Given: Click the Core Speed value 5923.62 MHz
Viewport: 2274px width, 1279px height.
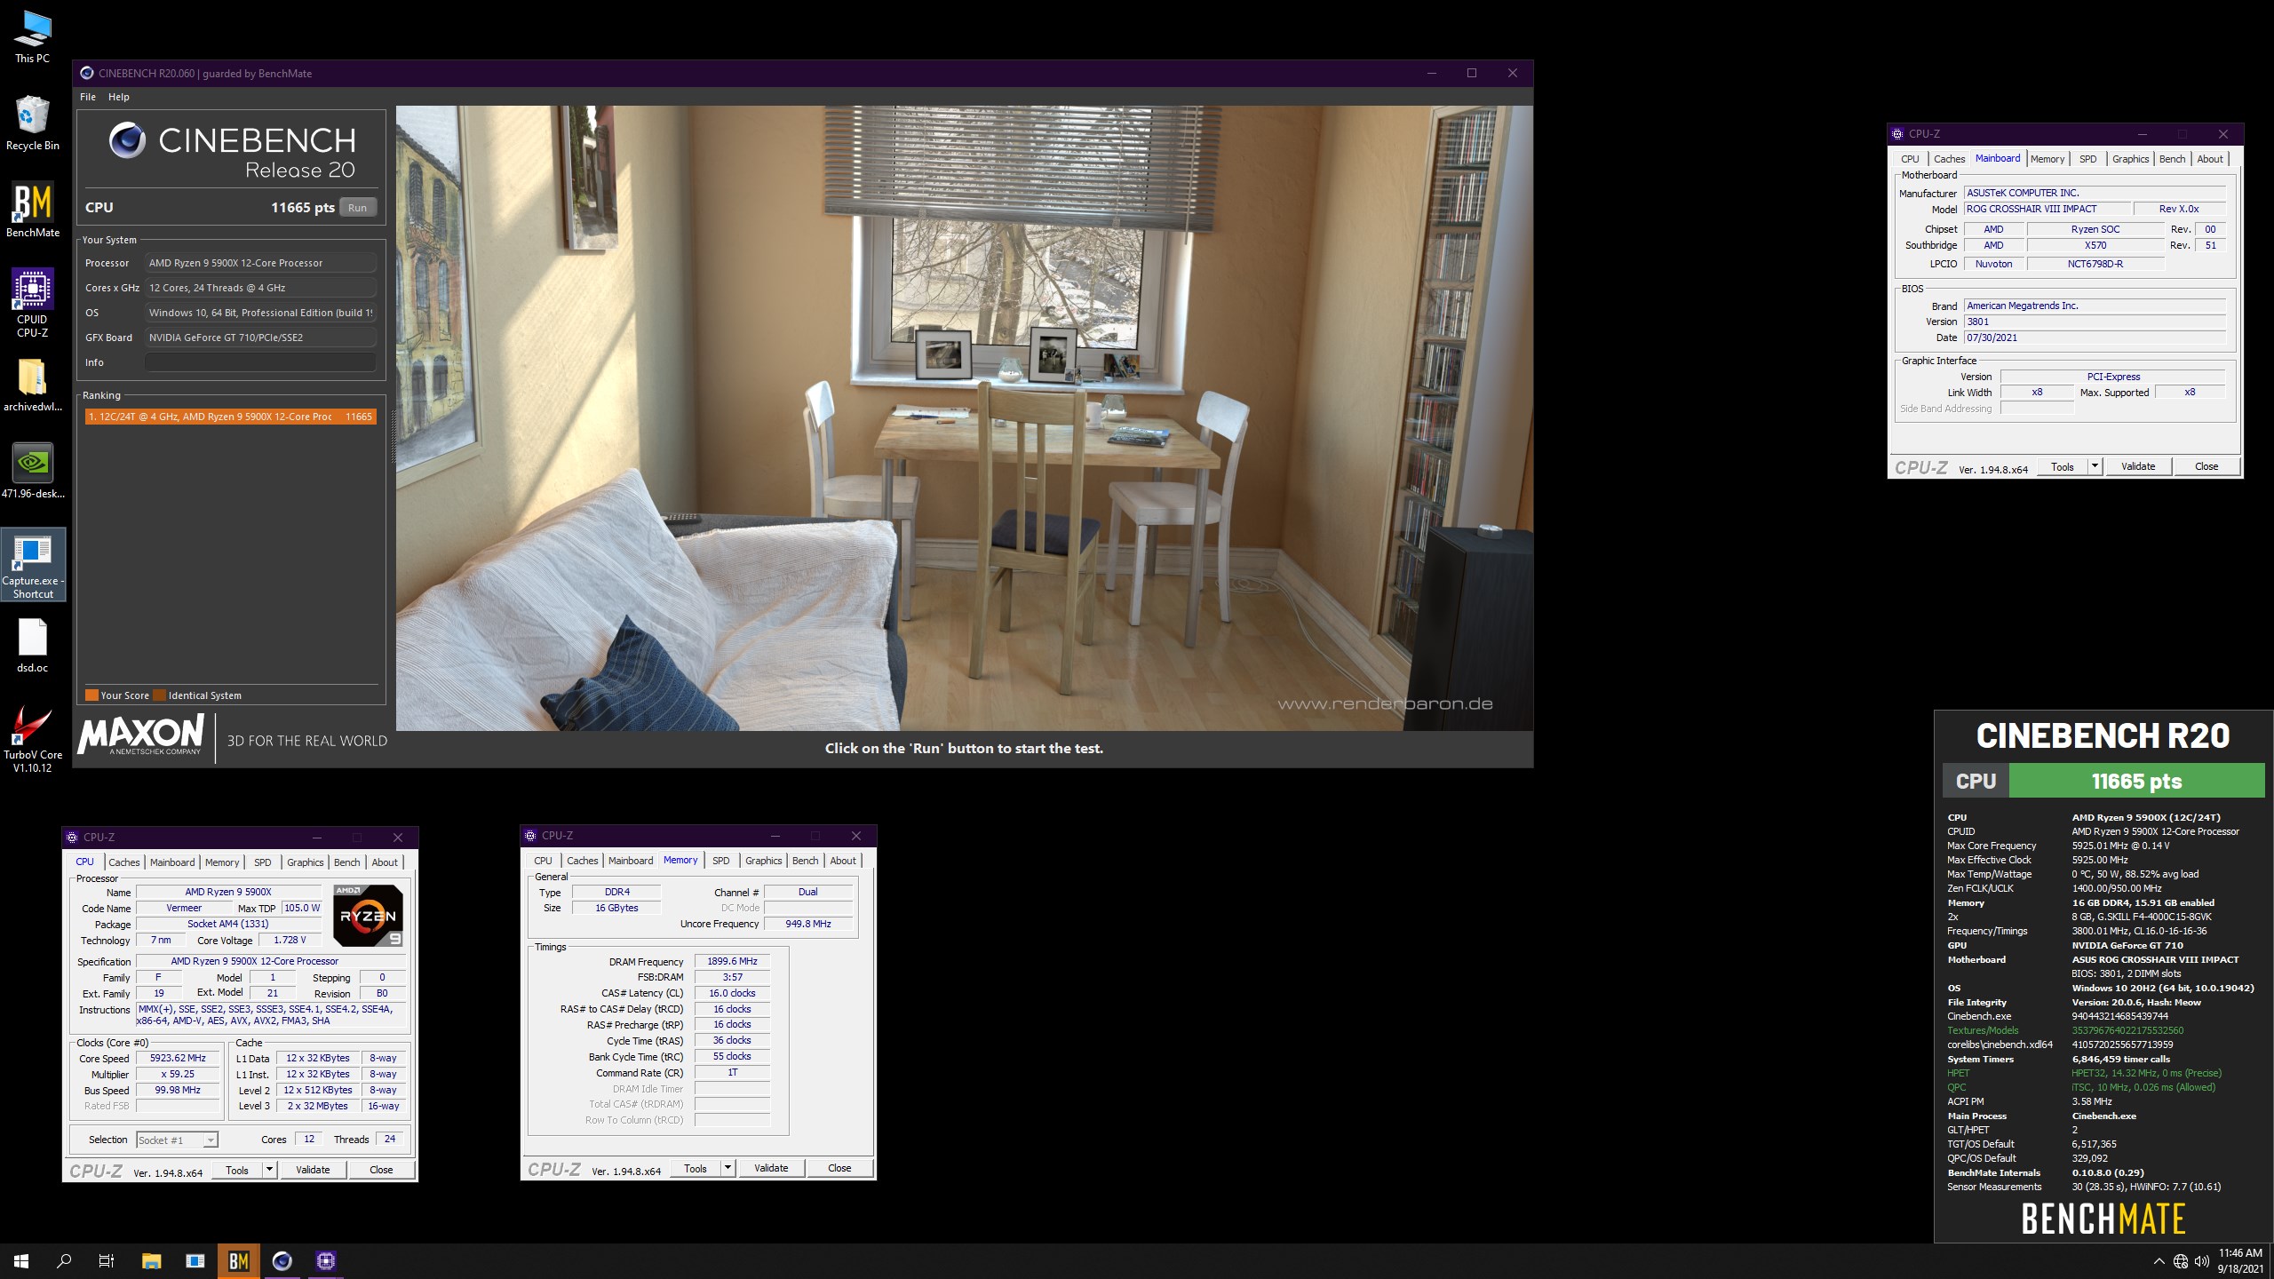Looking at the screenshot, I should pyautogui.click(x=178, y=1058).
